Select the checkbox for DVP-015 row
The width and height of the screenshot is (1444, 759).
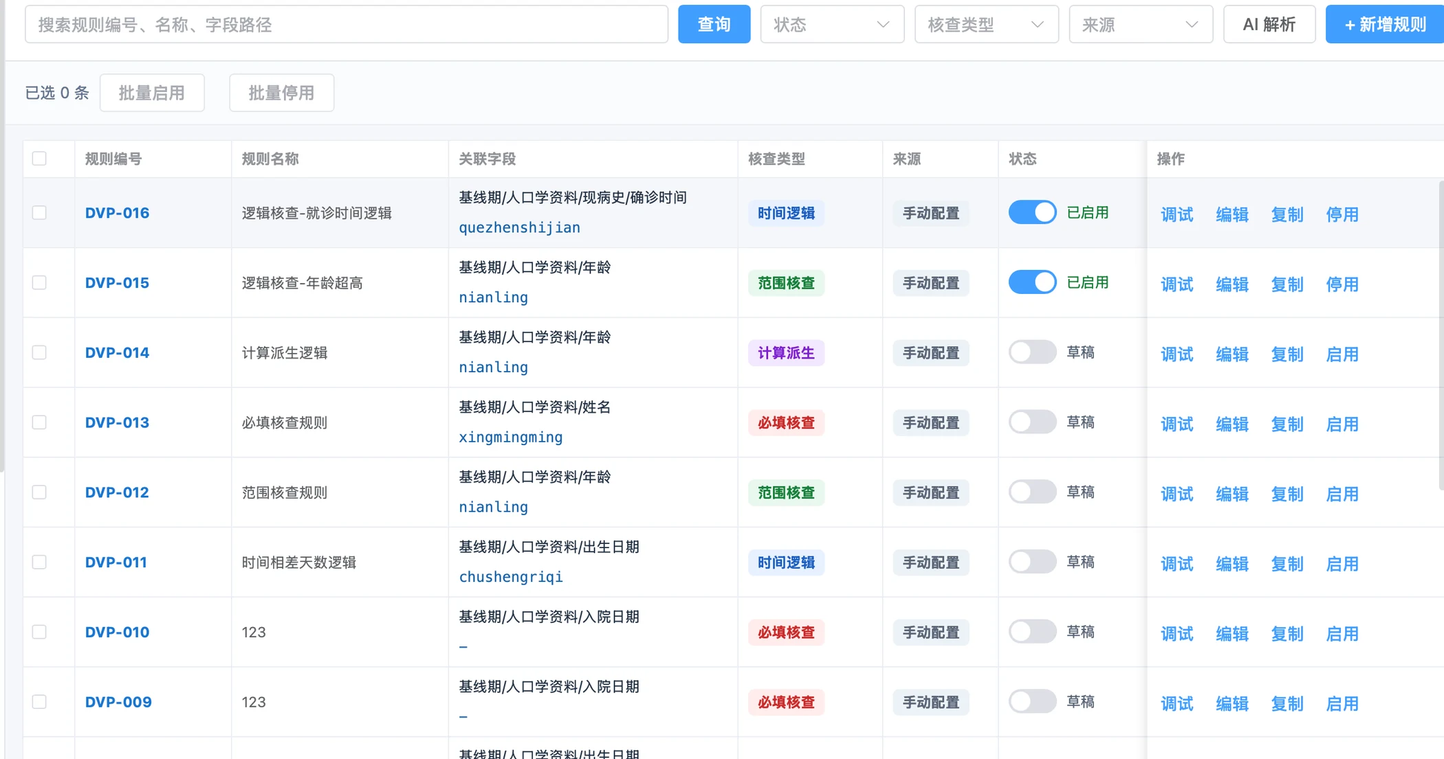[39, 283]
